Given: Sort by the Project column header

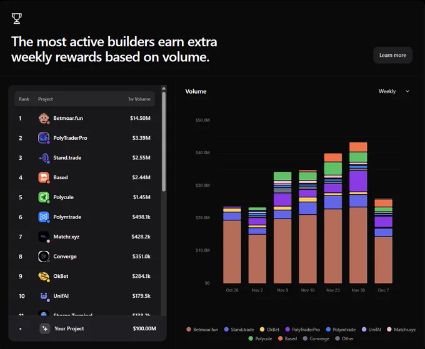Looking at the screenshot, I should [45, 99].
